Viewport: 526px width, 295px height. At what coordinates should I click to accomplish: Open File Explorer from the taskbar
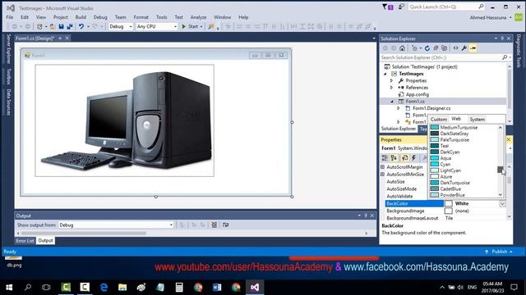pos(122,288)
